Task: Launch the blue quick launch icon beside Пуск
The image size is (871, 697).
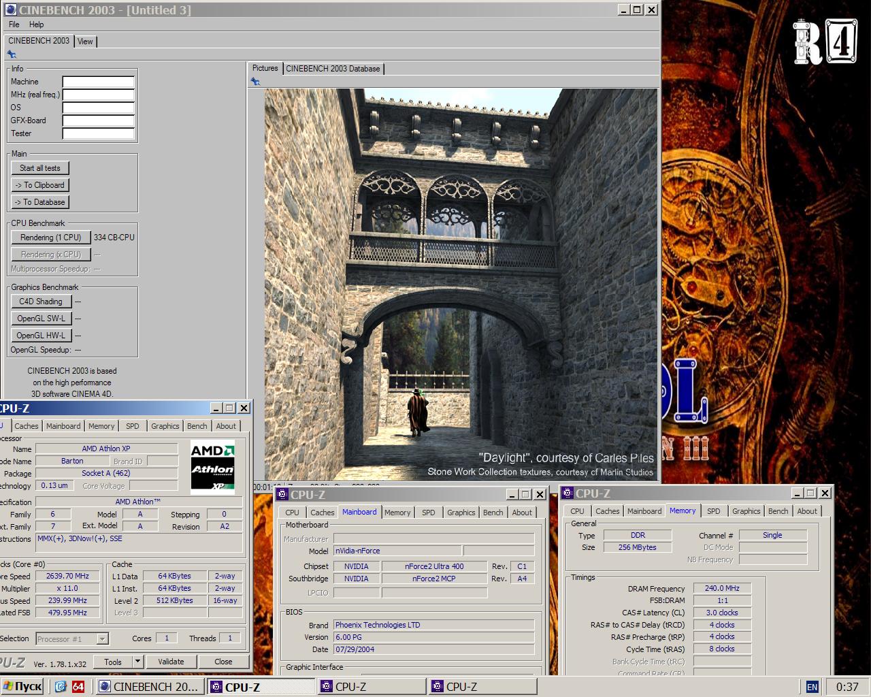Action: 61,687
